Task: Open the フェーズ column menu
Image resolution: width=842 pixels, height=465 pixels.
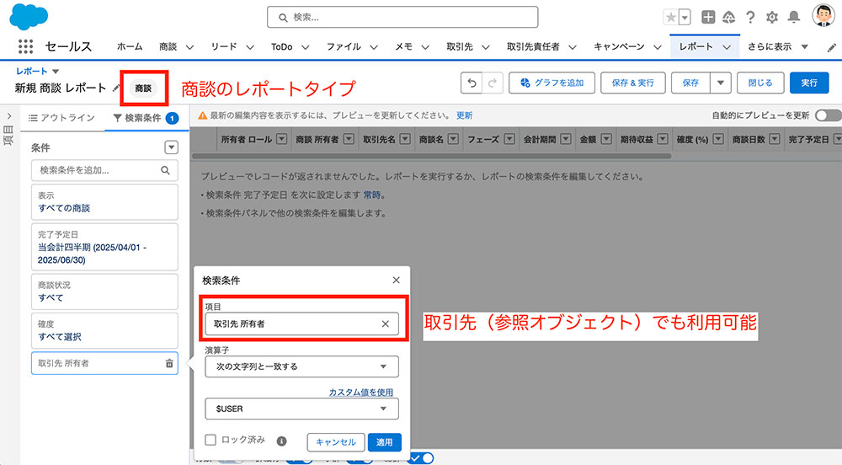Action: click(x=509, y=139)
